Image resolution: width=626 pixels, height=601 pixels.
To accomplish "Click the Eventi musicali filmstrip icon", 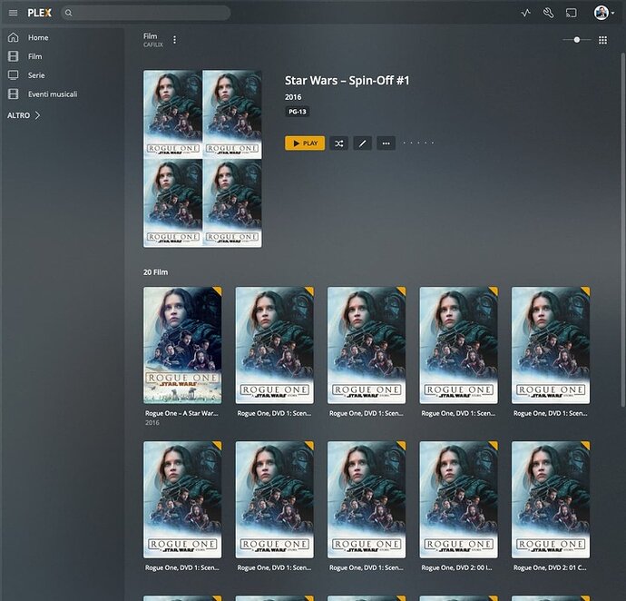I will click(14, 94).
